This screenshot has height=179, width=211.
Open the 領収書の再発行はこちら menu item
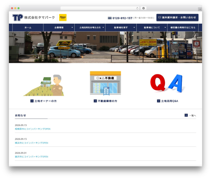tap(183, 28)
